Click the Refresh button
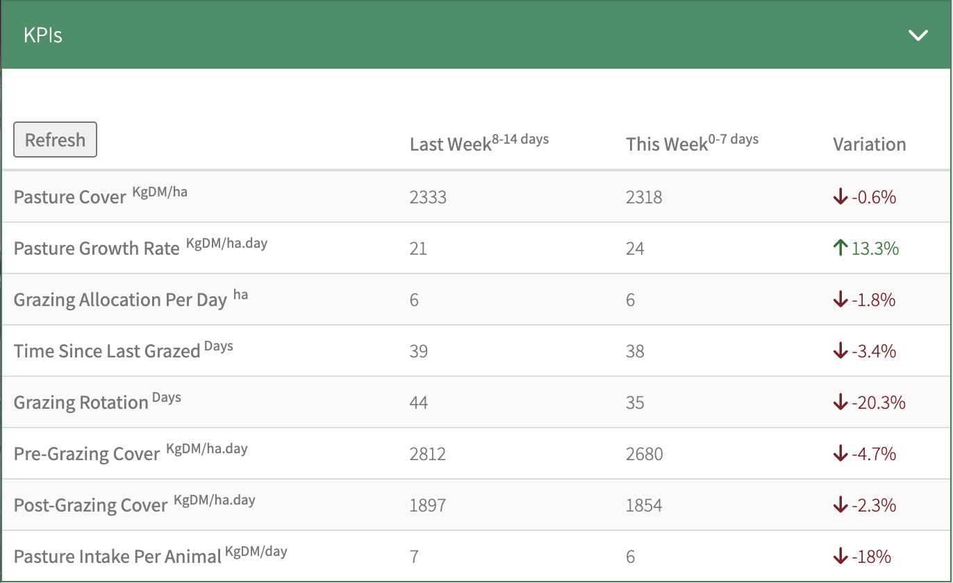 (x=55, y=140)
